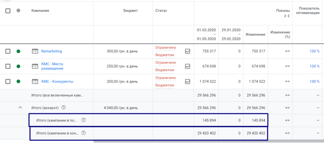Viewport: 324px width, 146px height.
Task: Select all campaigns with header checkbox
Action: click(x=8, y=10)
